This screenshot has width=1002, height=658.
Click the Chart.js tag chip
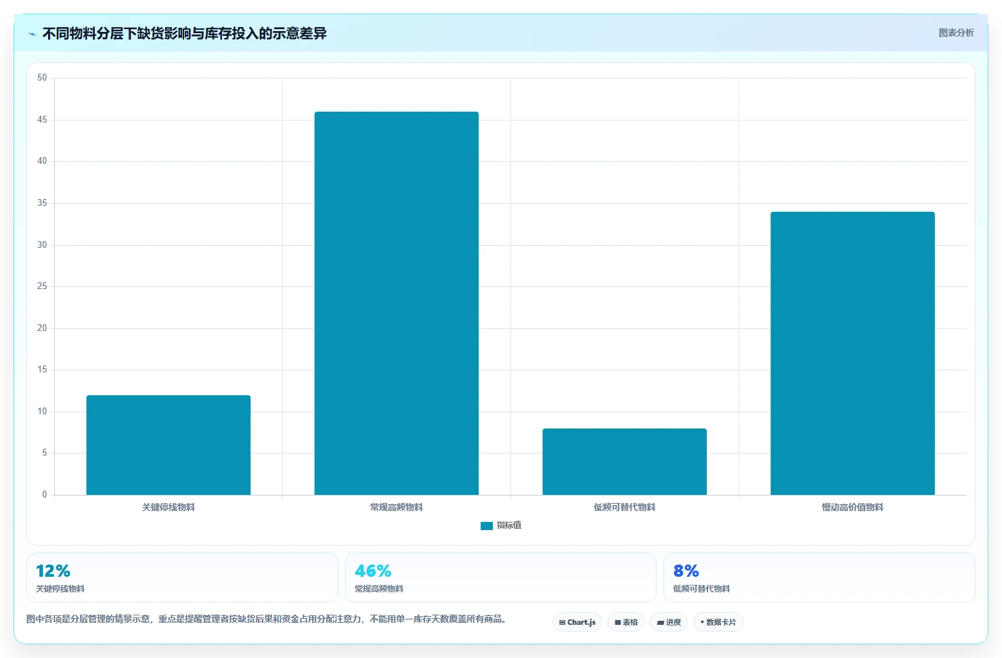click(577, 622)
